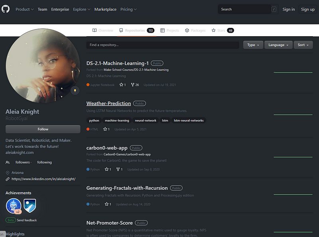The image size is (319, 237).
Task: Open the Arctic Code Vault achievement badge
Action: point(30,206)
